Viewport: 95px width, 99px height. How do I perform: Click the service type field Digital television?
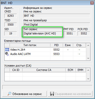coord(43,33)
